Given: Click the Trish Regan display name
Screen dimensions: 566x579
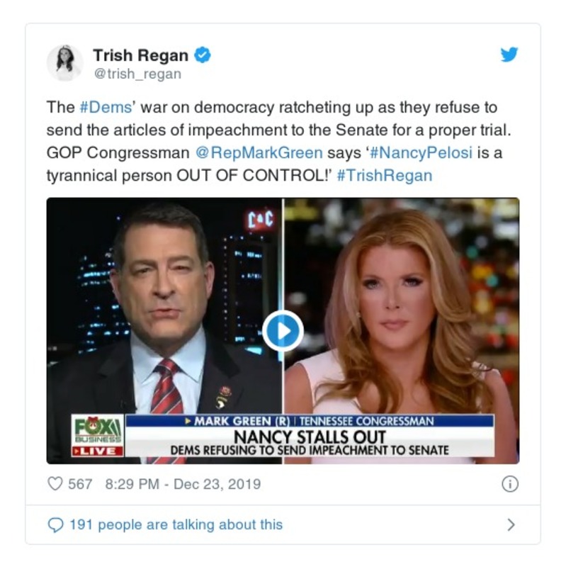Looking at the screenshot, I should (x=141, y=55).
